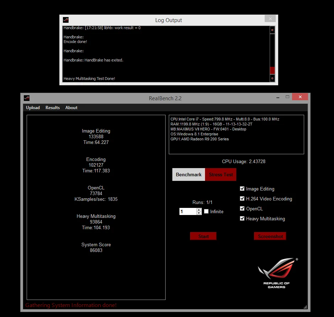Click 'Heavy Multitasking Test Done!' log line
334x317 pixels.
(x=89, y=79)
